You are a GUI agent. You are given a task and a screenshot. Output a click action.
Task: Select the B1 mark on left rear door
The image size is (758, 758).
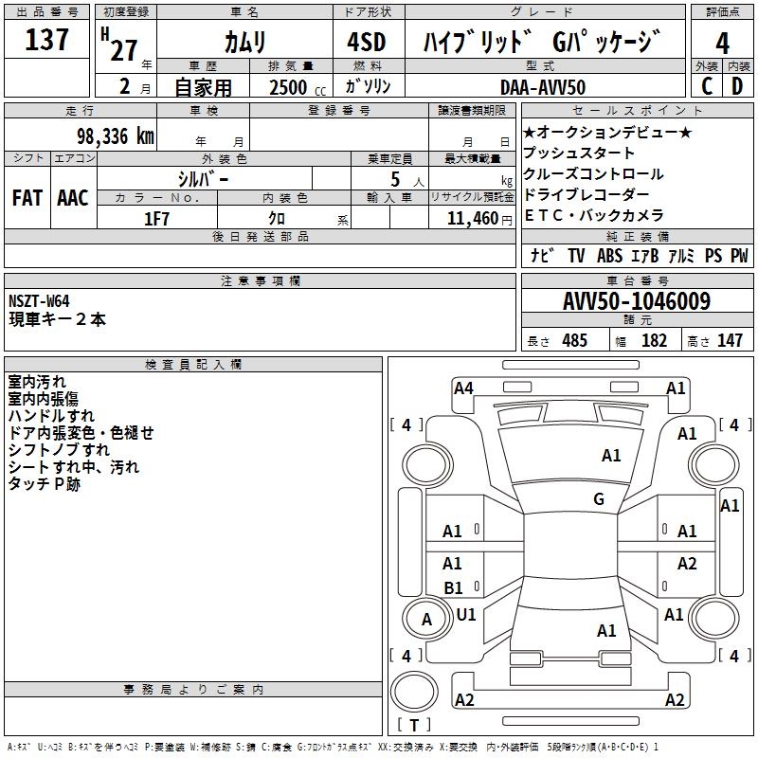pos(454,588)
